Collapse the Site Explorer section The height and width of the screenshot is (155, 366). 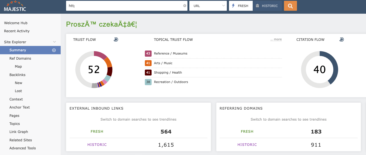tap(54, 42)
